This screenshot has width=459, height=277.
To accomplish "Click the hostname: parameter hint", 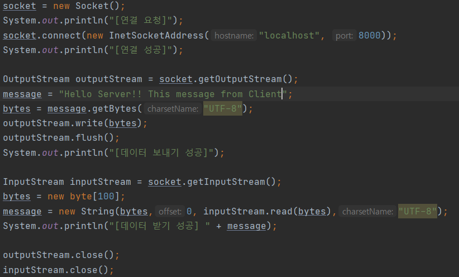I will pos(234,35).
